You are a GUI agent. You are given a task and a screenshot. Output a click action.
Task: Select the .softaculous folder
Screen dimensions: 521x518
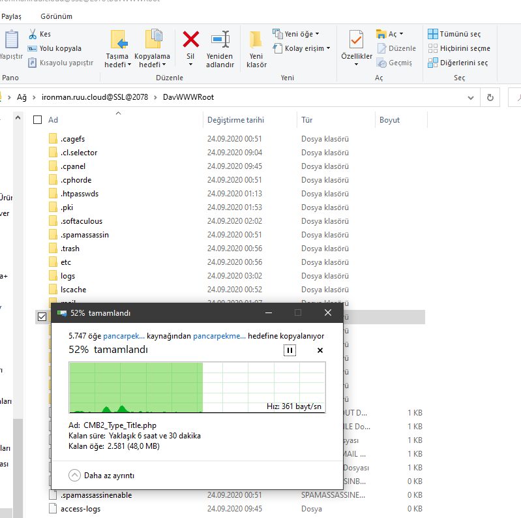(x=82, y=221)
